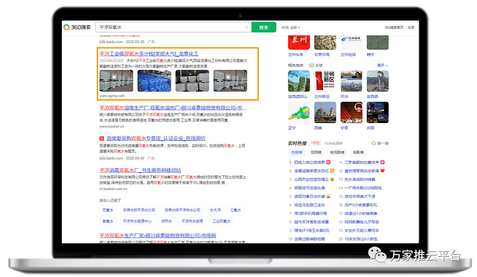
Task: Switch to the 视频榜 tab
Action: (x=316, y=152)
